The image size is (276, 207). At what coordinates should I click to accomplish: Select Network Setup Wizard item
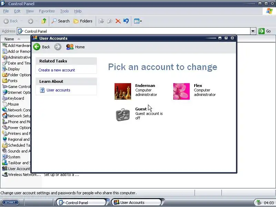[16, 116]
